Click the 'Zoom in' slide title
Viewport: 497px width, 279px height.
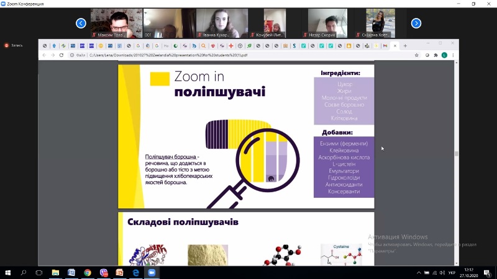pyautogui.click(x=199, y=76)
